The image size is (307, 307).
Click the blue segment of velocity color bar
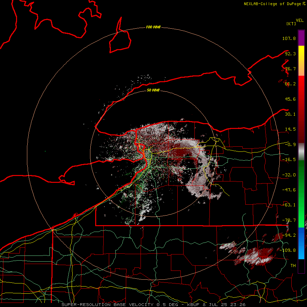(301, 243)
